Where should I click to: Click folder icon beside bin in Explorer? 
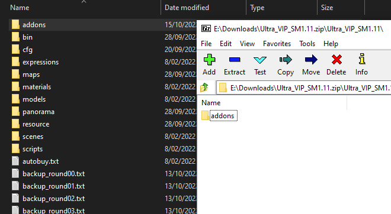[15, 37]
